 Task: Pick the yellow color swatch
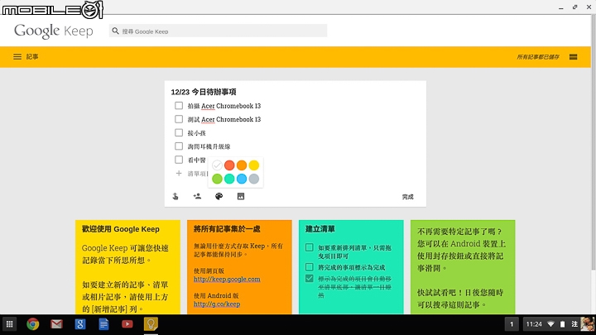click(x=254, y=165)
